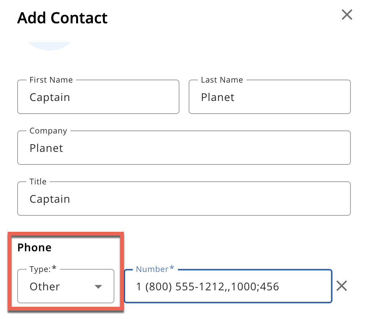
Task: Close the Add Contact dialog
Action: click(347, 15)
